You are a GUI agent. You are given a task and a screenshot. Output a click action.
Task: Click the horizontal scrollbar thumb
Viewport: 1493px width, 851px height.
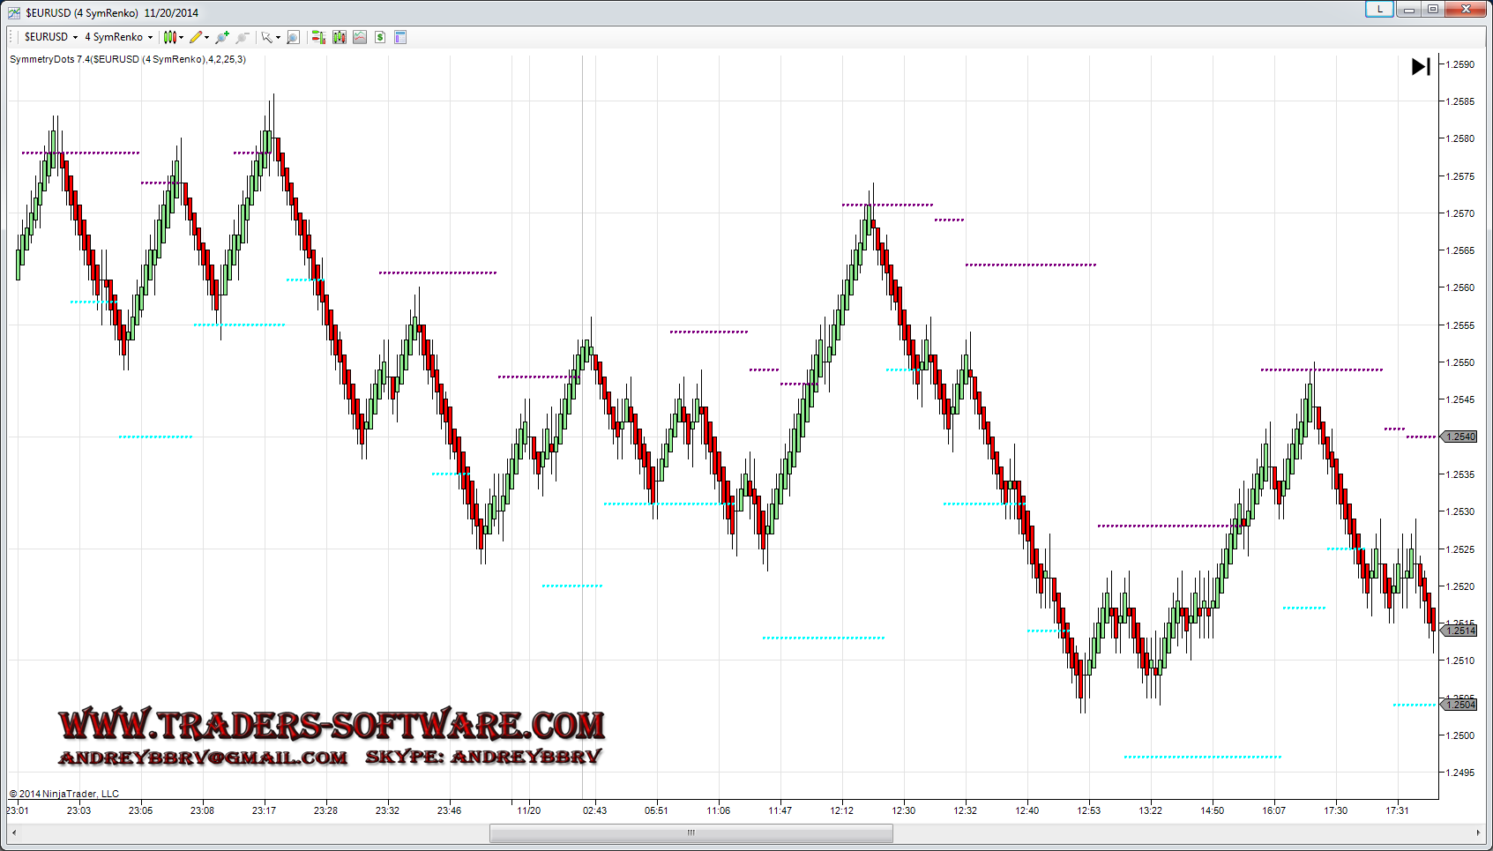point(691,832)
